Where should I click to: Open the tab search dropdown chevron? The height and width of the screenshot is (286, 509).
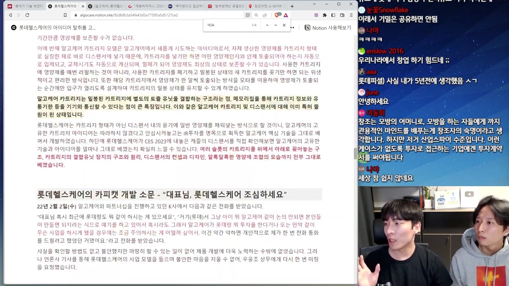click(314, 4)
